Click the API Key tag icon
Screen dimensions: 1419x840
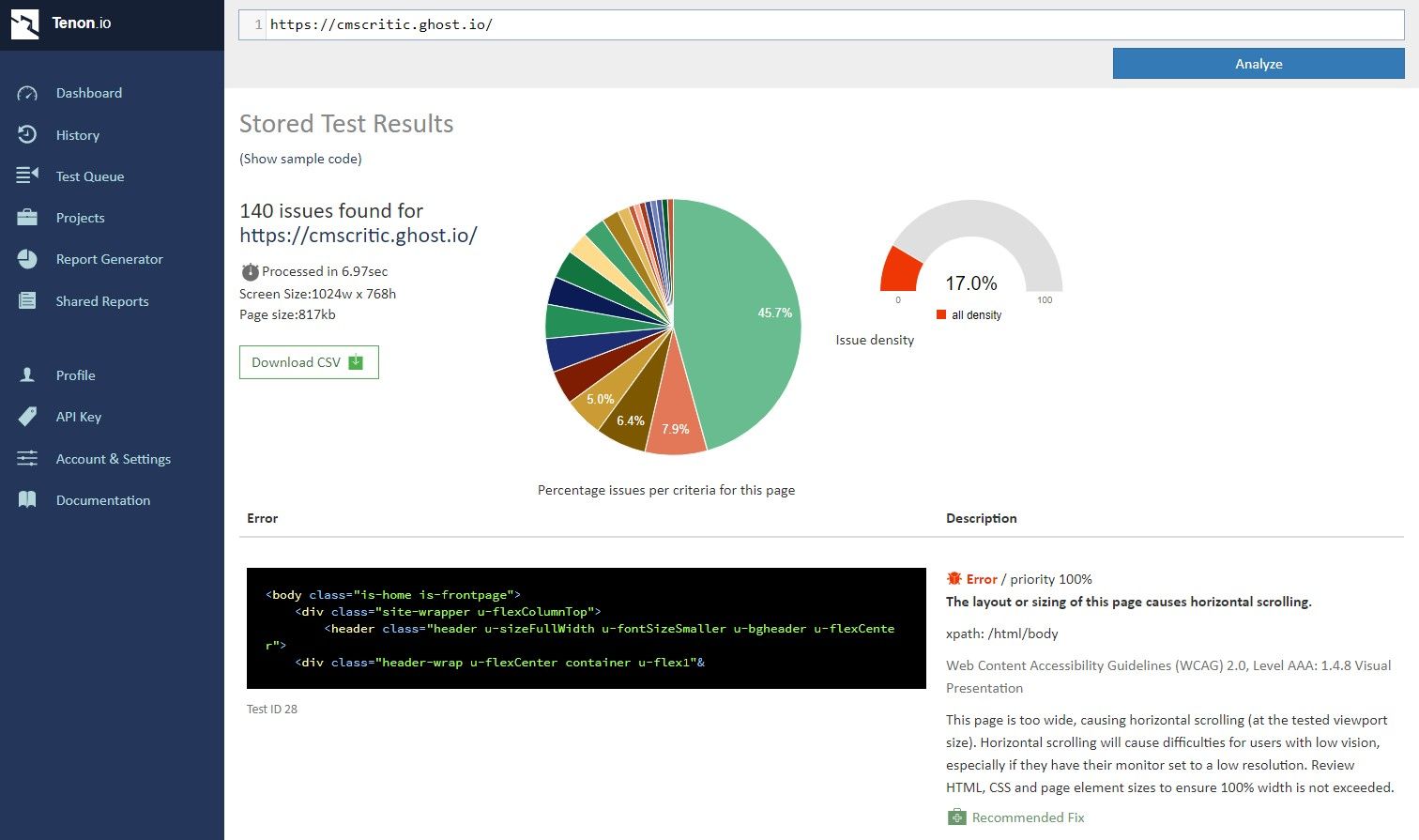pos(27,417)
